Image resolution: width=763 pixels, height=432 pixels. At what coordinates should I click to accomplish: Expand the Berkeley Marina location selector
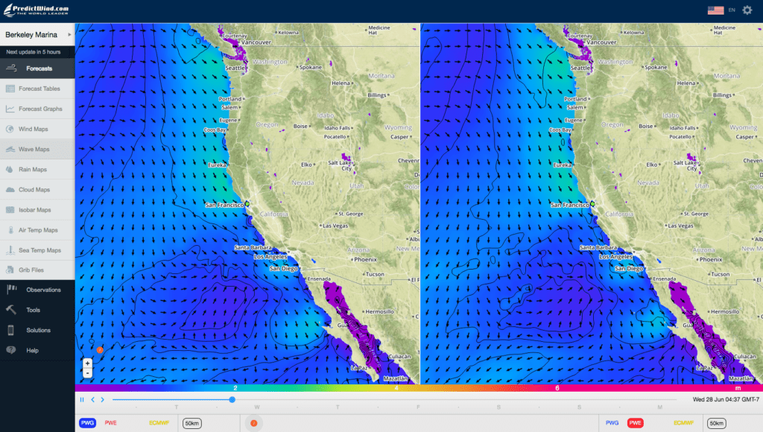34,34
